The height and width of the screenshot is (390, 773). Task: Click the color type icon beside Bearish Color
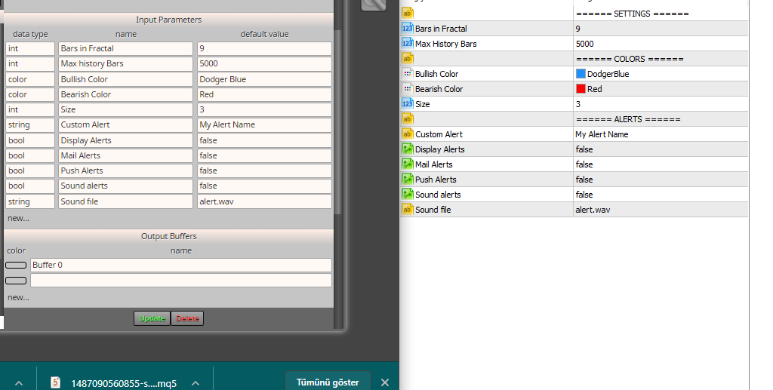pyautogui.click(x=407, y=89)
